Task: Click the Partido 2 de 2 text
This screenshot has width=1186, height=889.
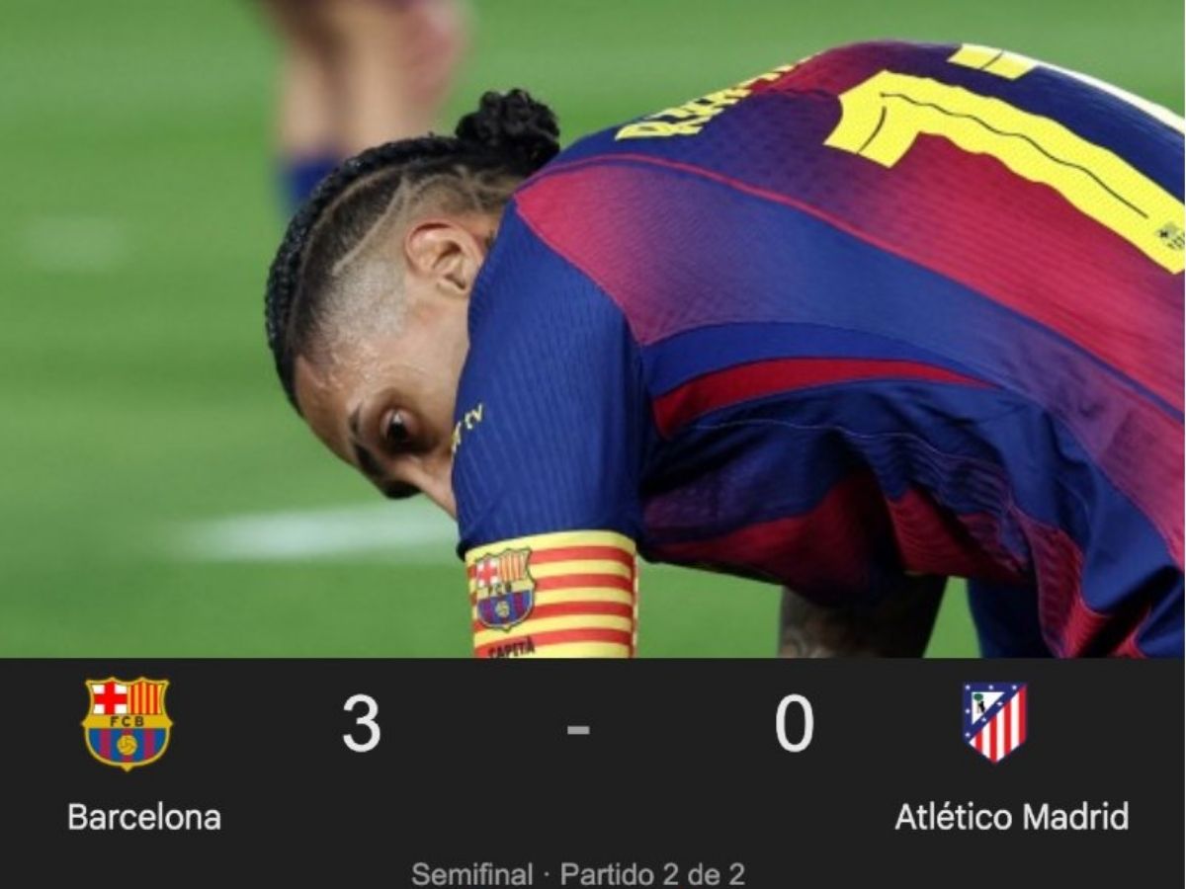Action: coord(652,874)
